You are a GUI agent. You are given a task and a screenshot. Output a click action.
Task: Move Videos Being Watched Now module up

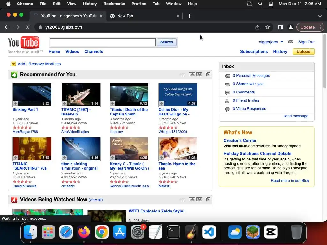click(x=192, y=199)
